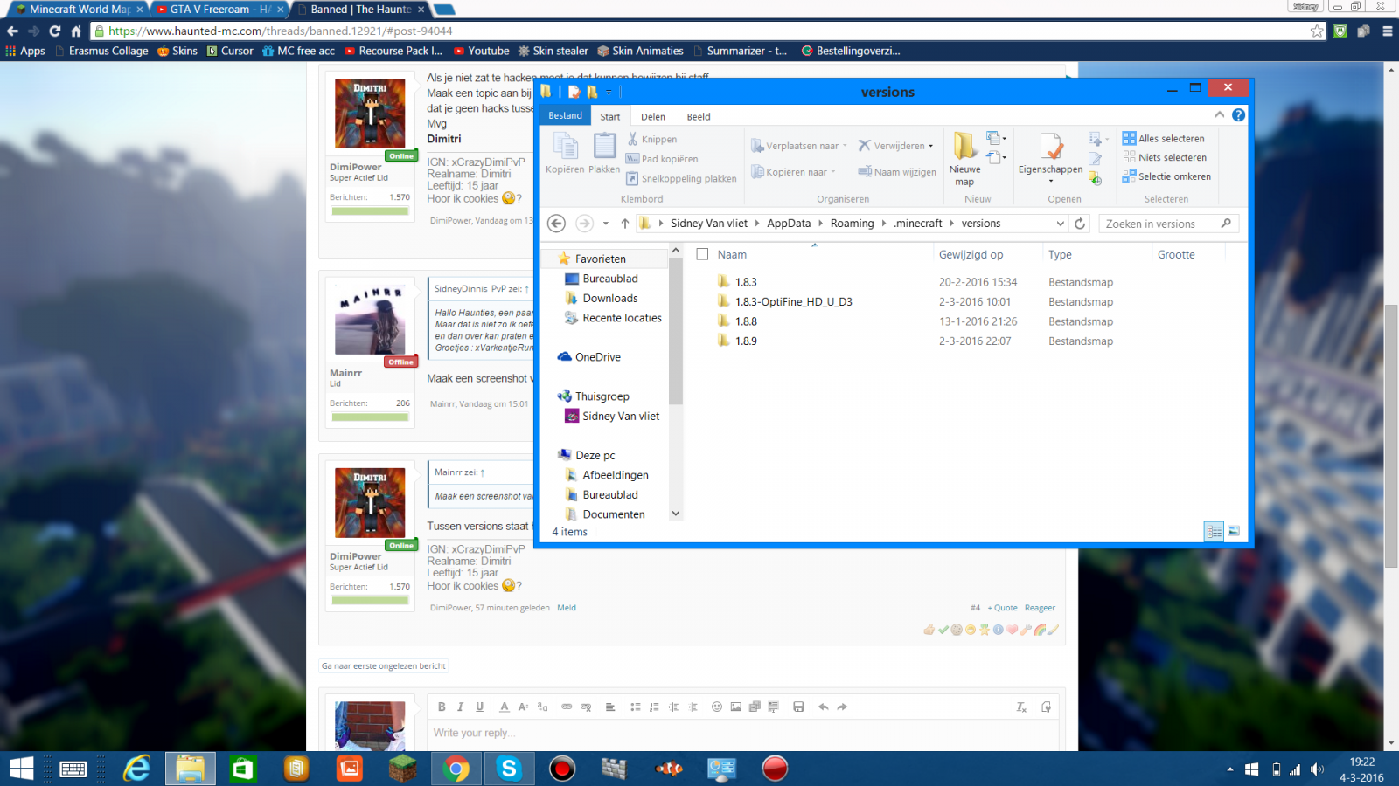Open Downloads in navigation pane
The height and width of the screenshot is (786, 1399).
click(610, 299)
